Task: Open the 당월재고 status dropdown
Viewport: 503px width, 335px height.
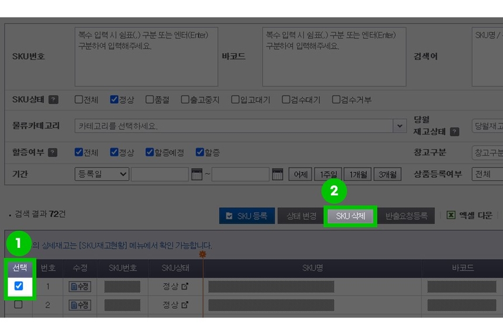Action: point(487,126)
